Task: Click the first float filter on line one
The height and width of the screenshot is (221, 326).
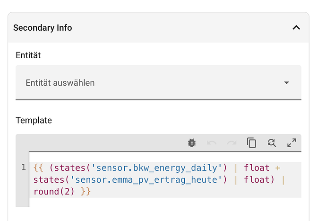Action: (x=257, y=168)
